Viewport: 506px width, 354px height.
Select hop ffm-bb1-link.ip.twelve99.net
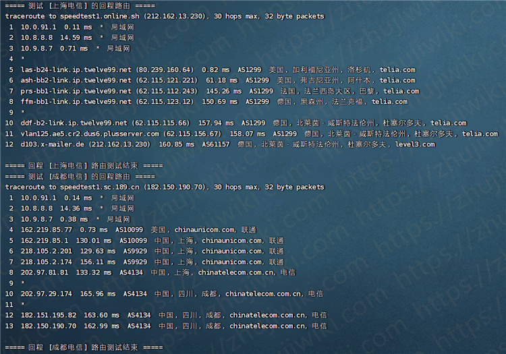[76, 102]
